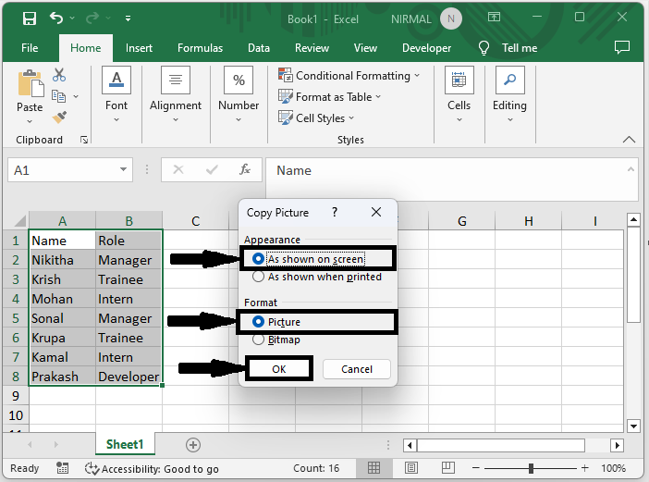649x482 pixels.
Task: Click the zoom slider handle
Action: [531, 468]
